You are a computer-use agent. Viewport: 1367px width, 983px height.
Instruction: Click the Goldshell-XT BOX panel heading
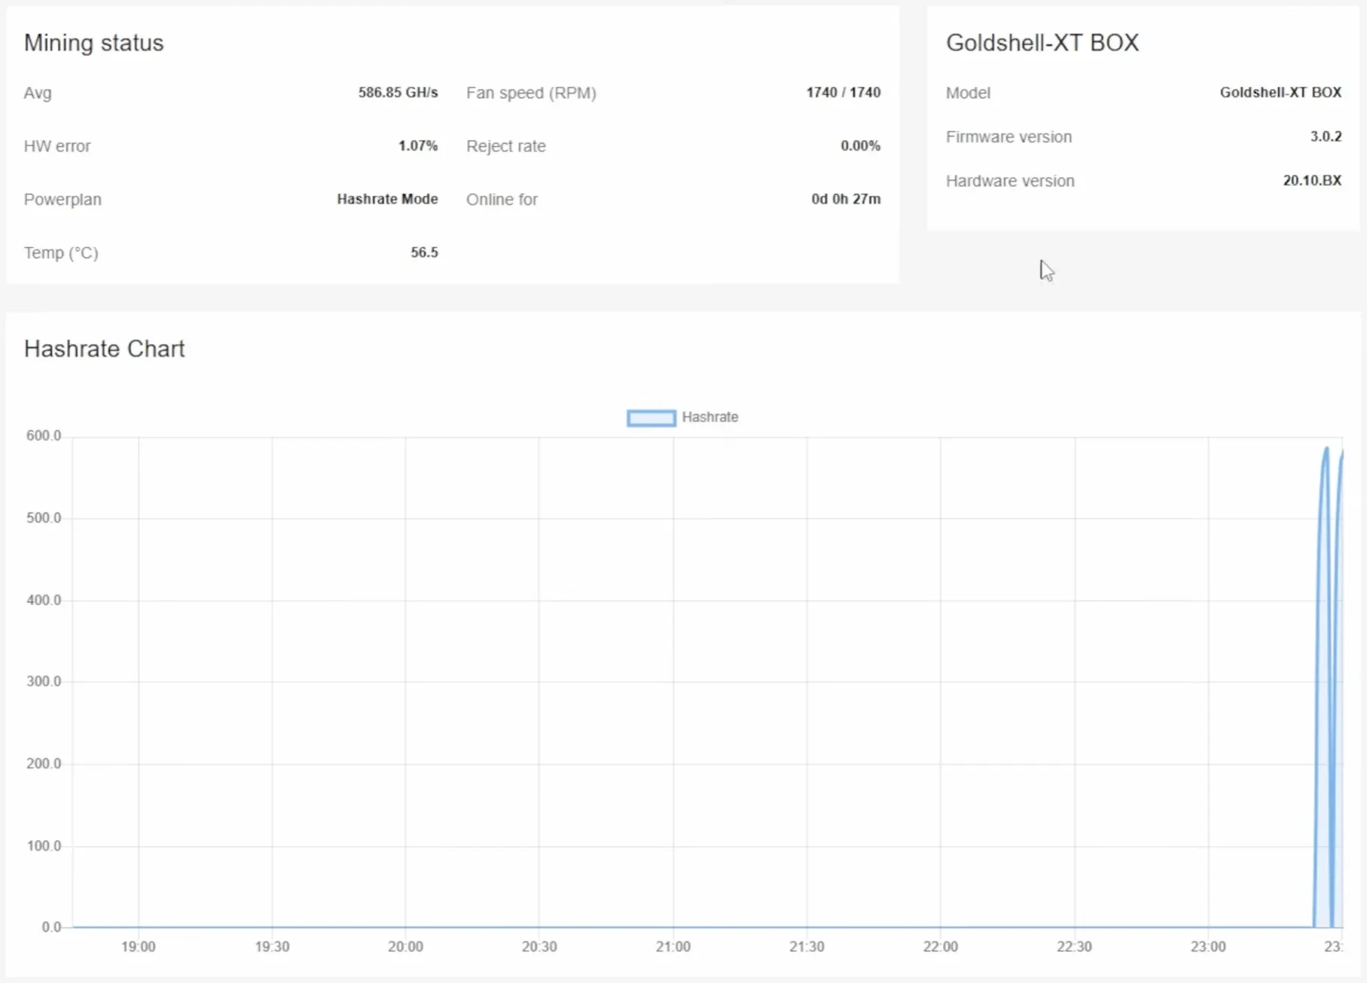(x=1042, y=43)
